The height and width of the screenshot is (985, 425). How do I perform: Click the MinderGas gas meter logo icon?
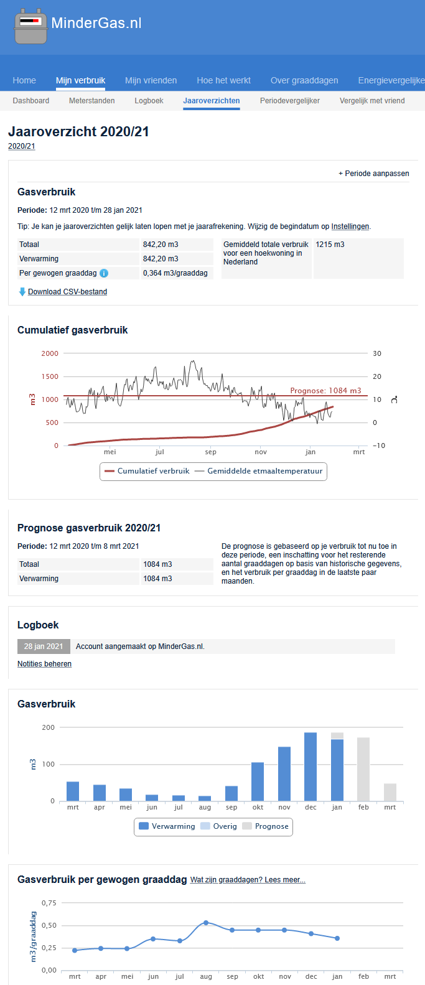click(30, 26)
